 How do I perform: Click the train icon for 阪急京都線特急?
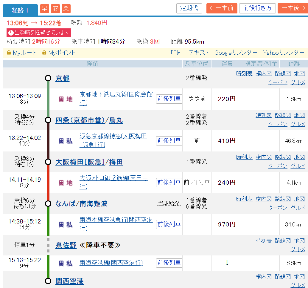61,141
